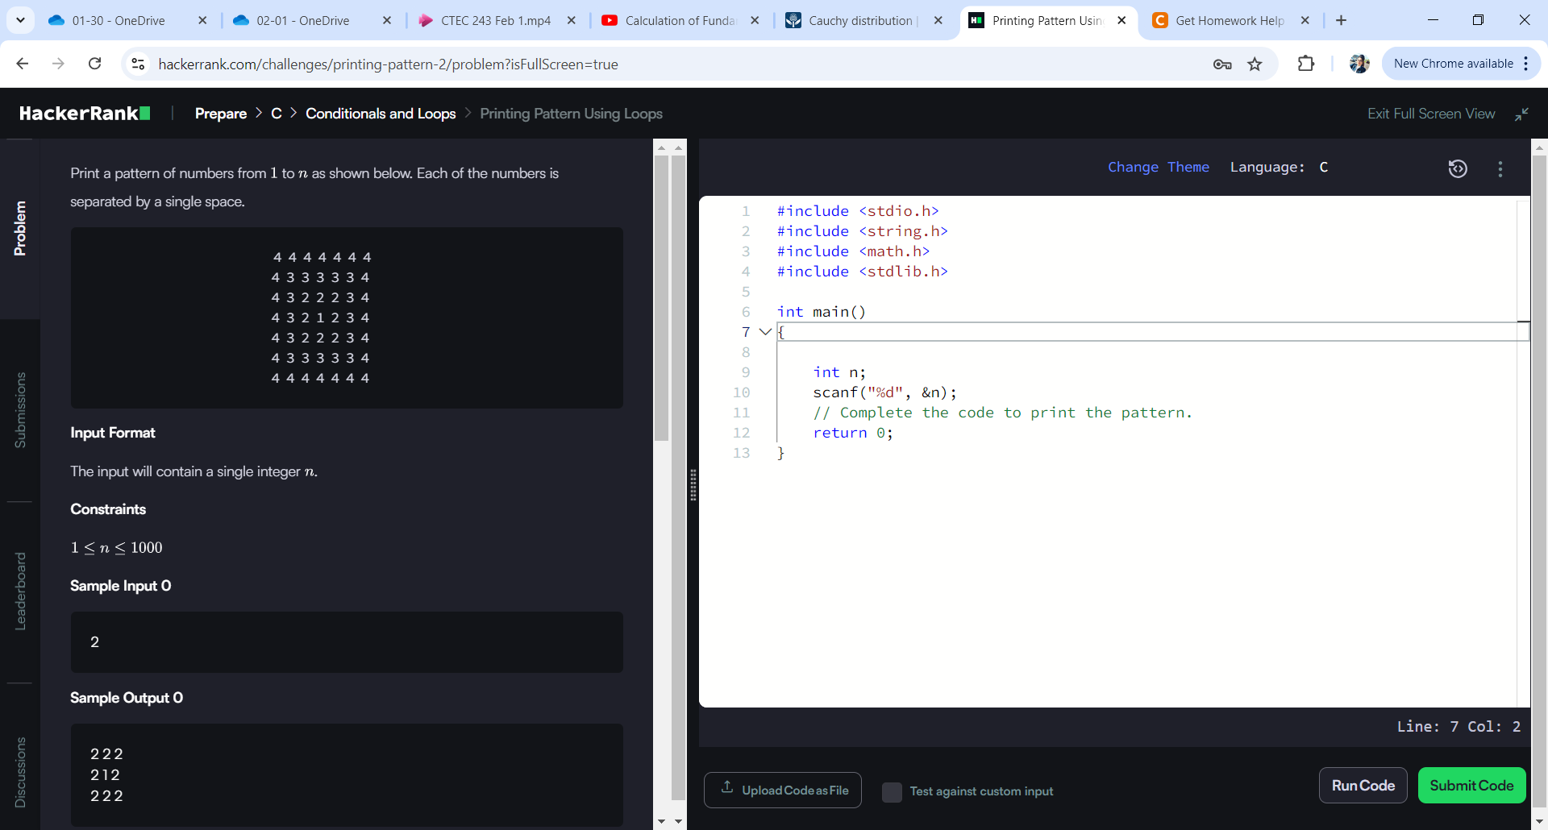Open a new browser tab
This screenshot has width=1548, height=830.
coord(1342,20)
